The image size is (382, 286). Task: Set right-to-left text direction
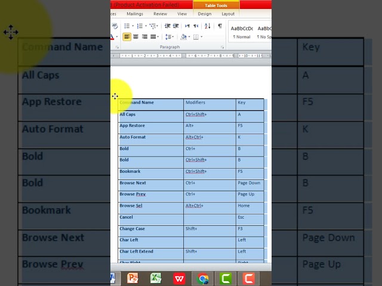click(x=196, y=26)
